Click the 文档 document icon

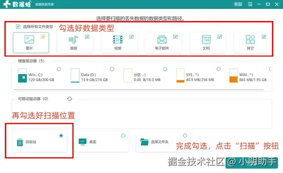[206, 40]
